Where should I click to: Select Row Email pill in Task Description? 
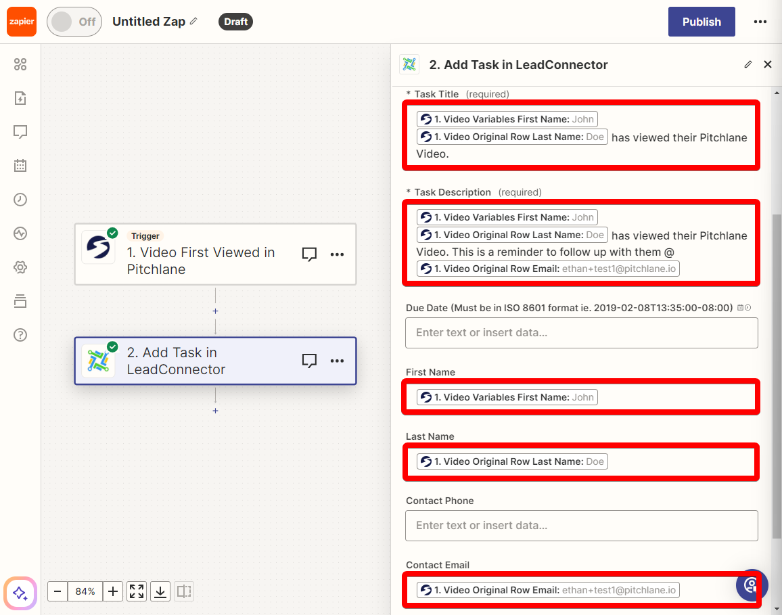(547, 269)
